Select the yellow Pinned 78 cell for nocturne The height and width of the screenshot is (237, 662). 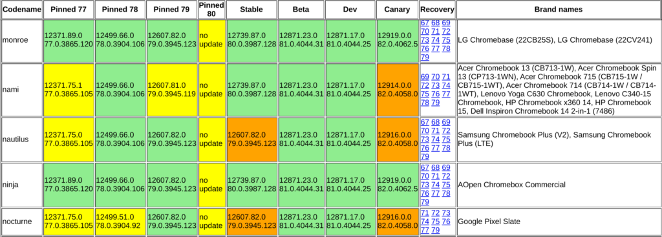click(x=120, y=222)
